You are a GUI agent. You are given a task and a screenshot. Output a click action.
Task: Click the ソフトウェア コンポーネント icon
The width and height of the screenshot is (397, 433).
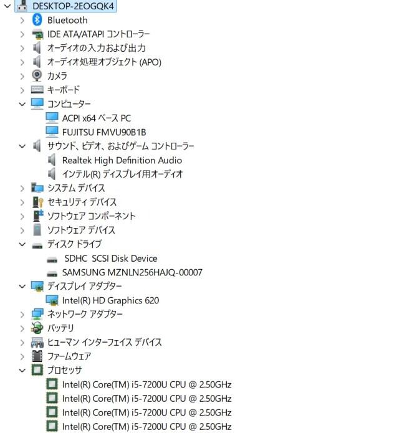tap(38, 216)
